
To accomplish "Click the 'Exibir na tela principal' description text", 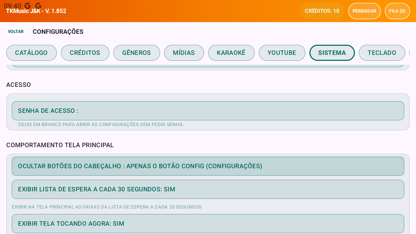I will pyautogui.click(x=107, y=207).
